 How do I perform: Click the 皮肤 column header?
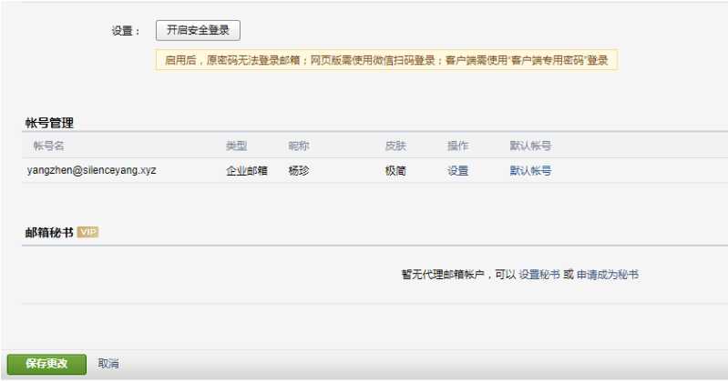tap(395, 146)
